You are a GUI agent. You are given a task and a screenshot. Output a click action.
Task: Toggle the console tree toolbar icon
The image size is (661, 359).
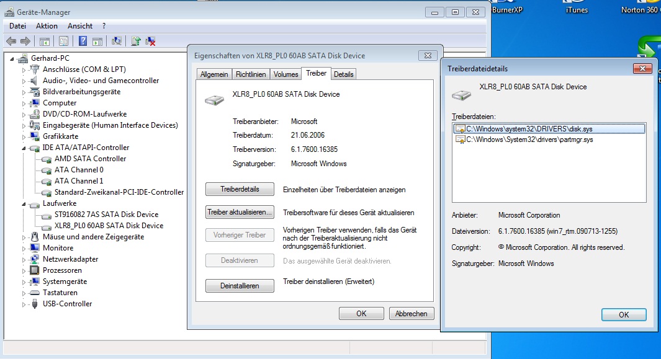coord(44,42)
